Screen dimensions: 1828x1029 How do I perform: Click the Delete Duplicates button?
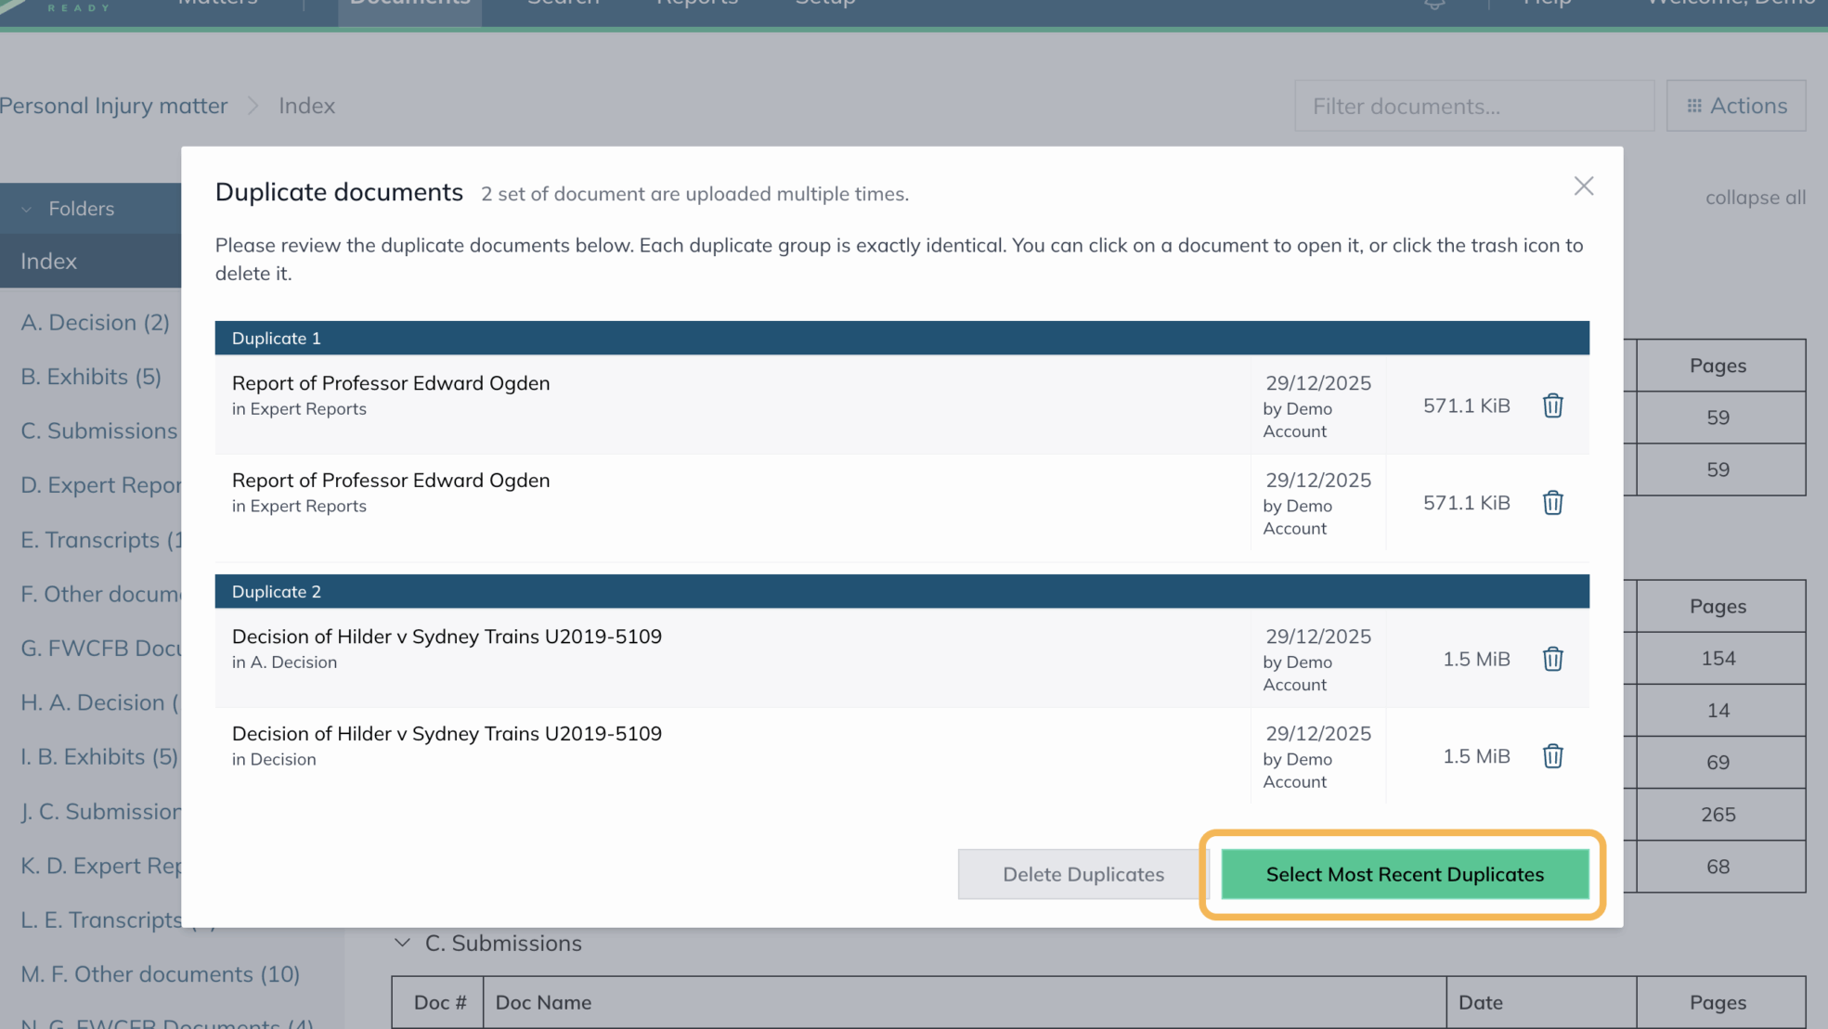(x=1083, y=874)
